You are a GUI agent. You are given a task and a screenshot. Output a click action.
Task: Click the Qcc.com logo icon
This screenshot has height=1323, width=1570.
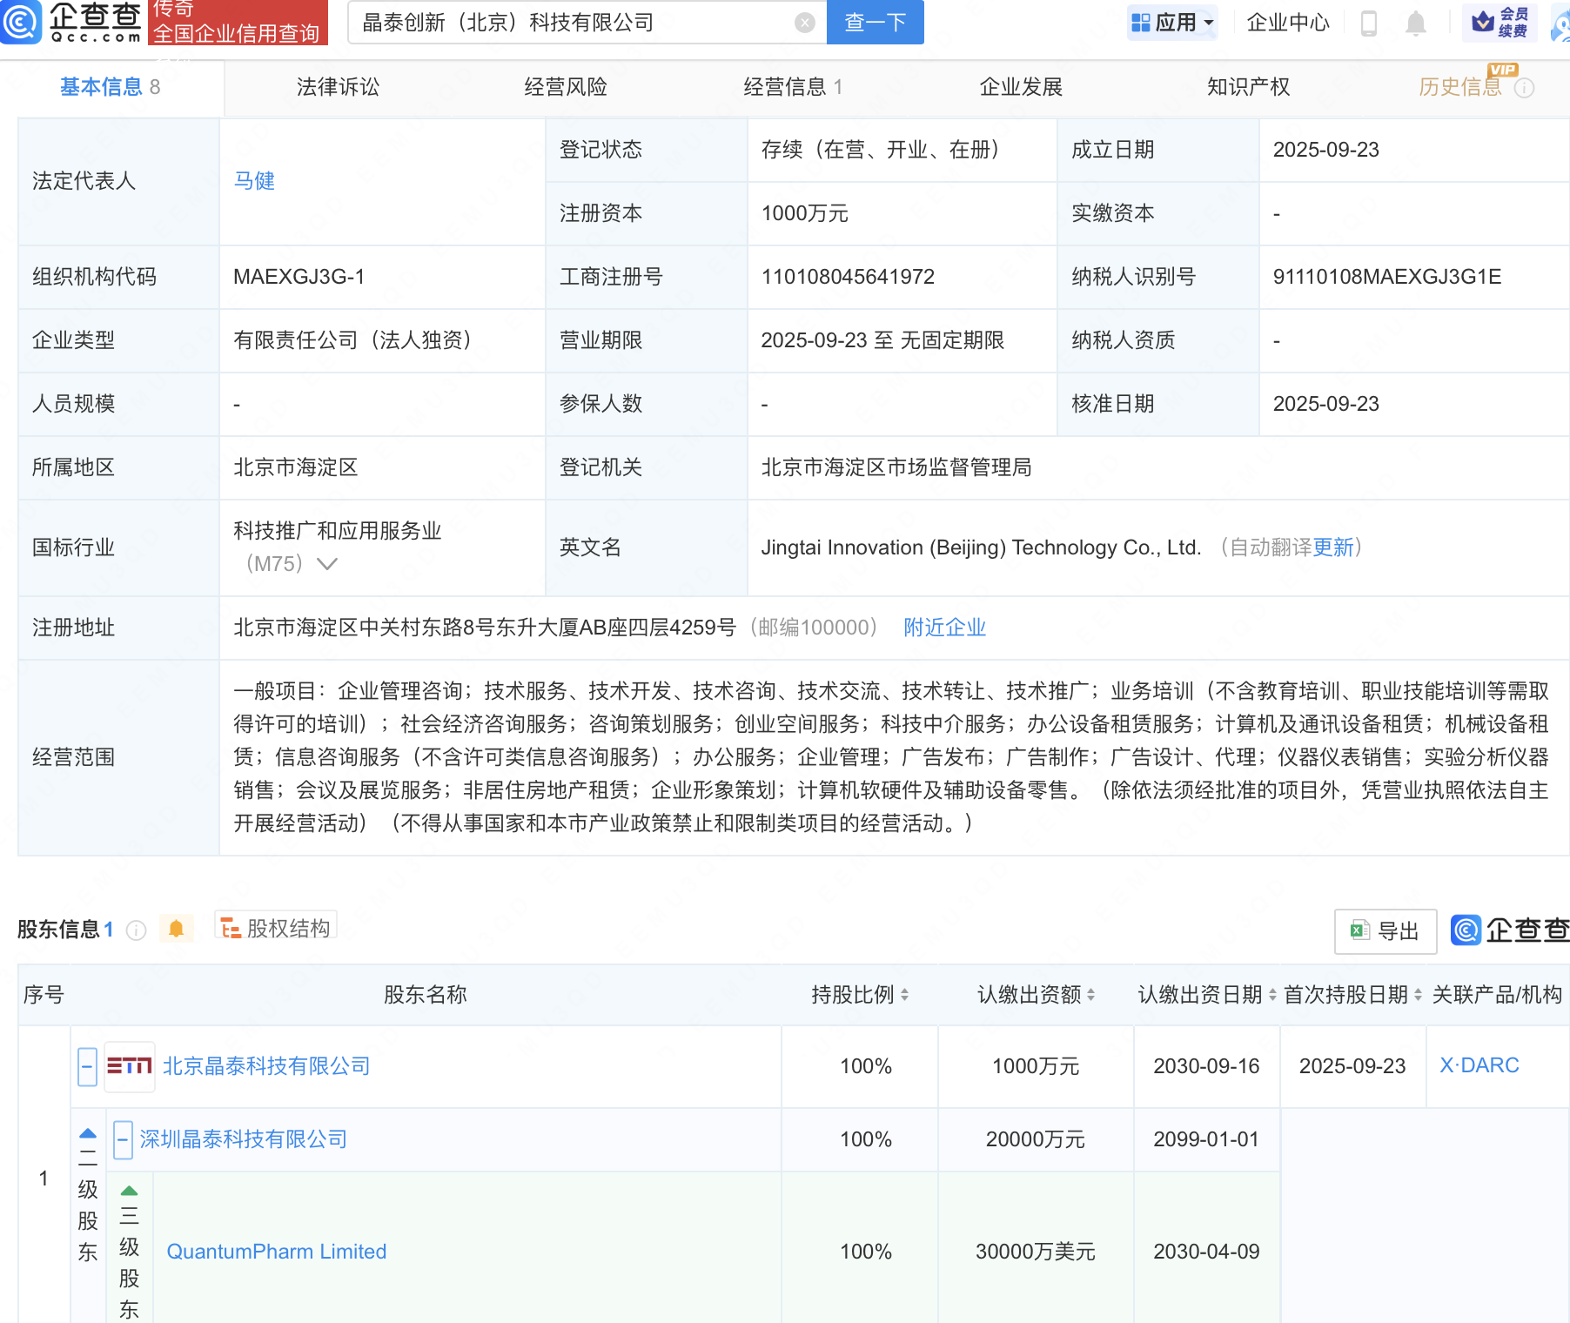(21, 22)
